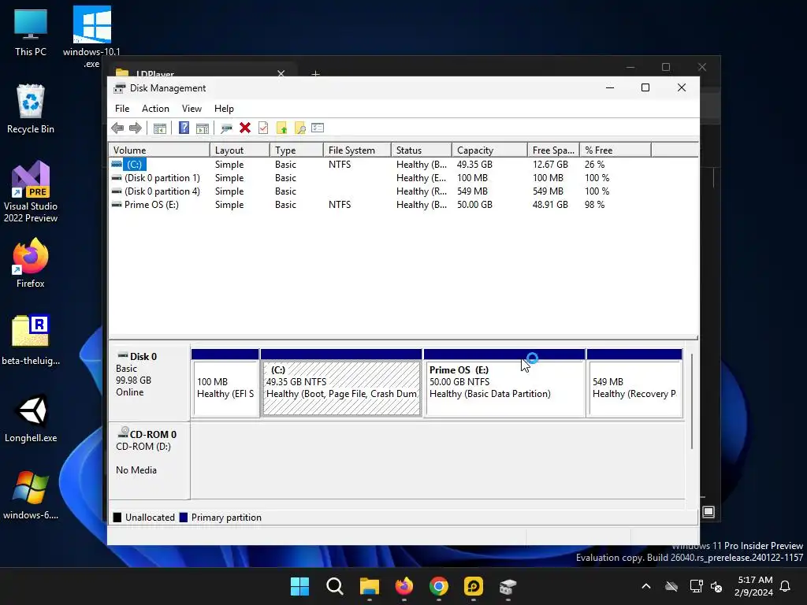Screen dimensions: 807x605
Task: Click the Firefox taskbar icon
Action: (404, 586)
